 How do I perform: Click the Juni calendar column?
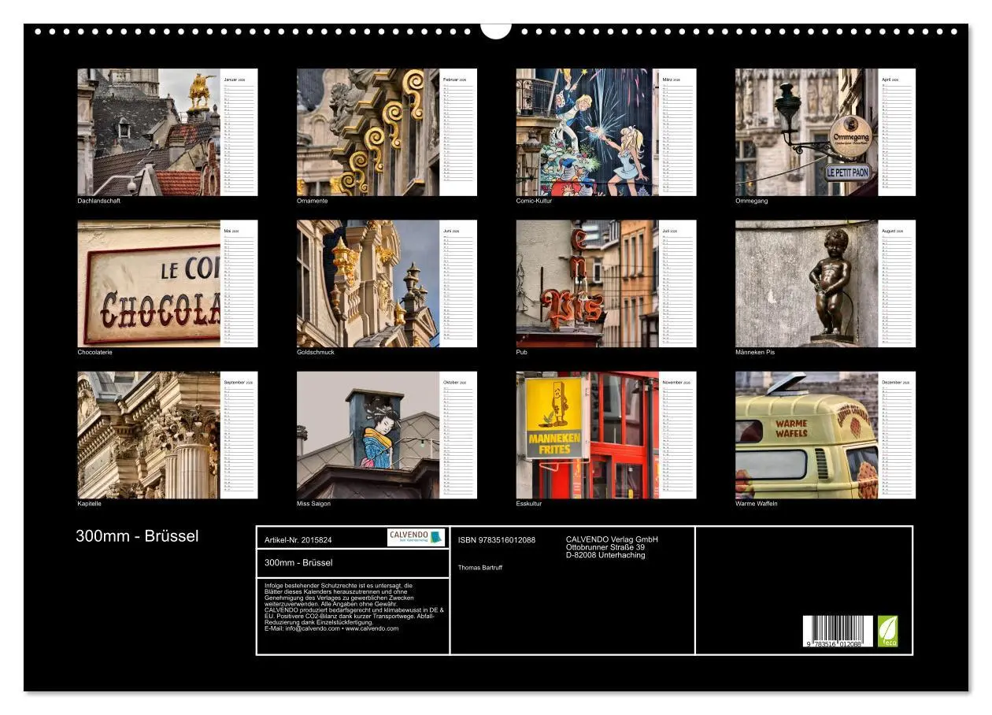point(458,283)
